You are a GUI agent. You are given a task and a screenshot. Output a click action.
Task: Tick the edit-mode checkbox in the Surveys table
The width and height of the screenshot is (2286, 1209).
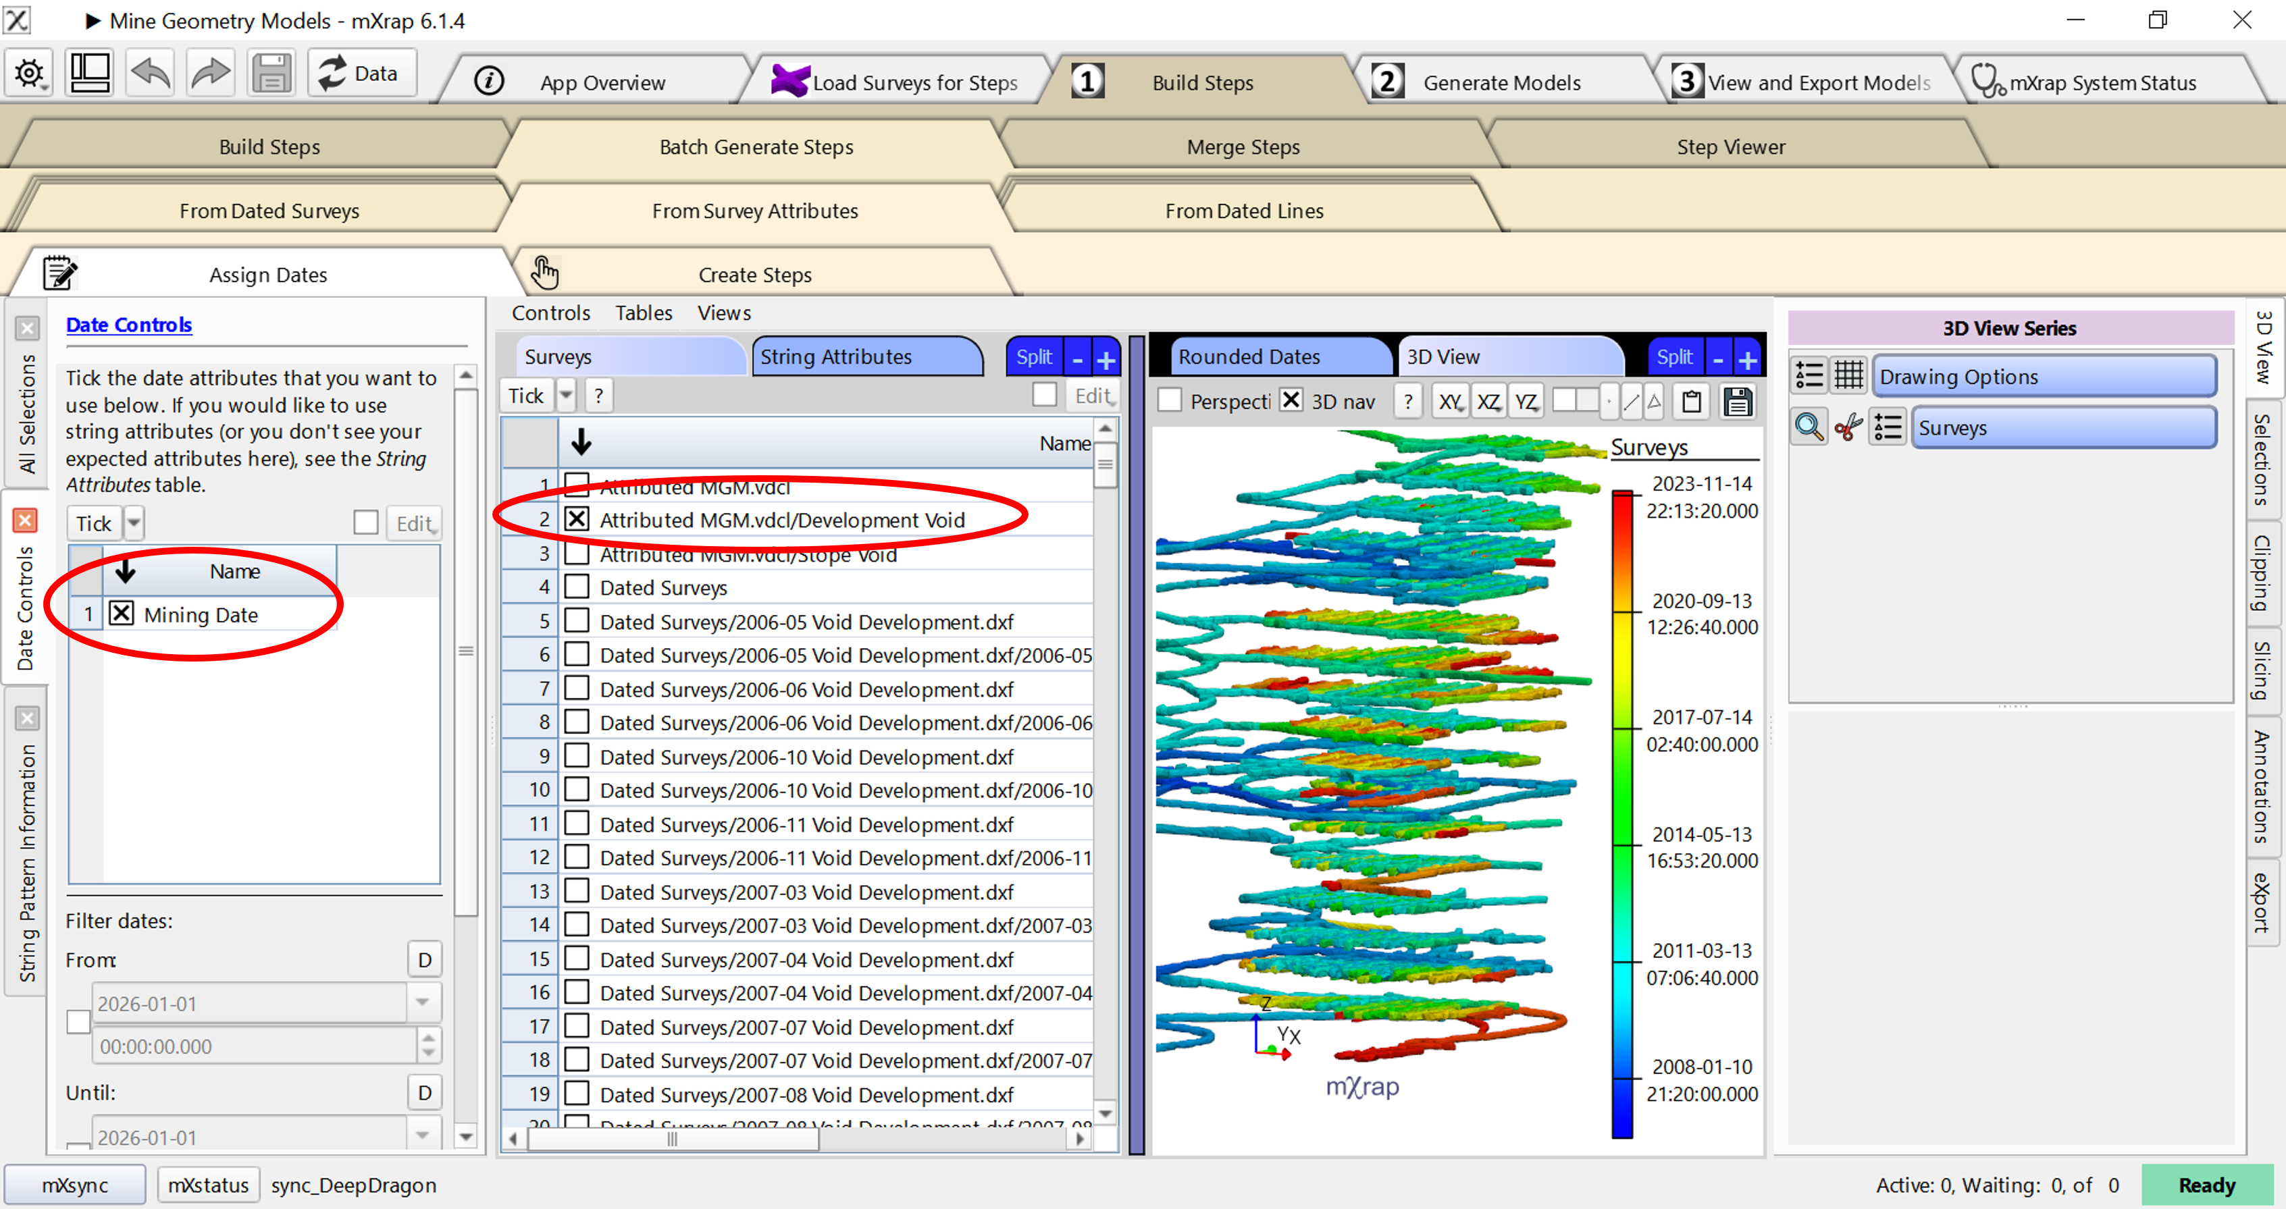pos(1045,395)
